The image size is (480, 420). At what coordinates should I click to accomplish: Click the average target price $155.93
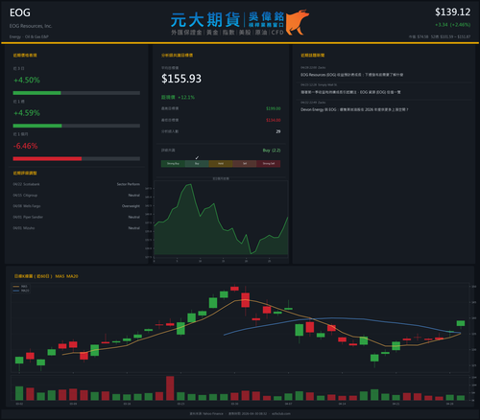click(x=181, y=79)
